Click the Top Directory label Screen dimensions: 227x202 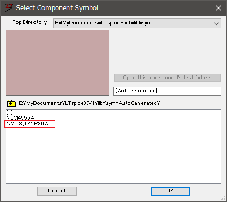[30, 22]
